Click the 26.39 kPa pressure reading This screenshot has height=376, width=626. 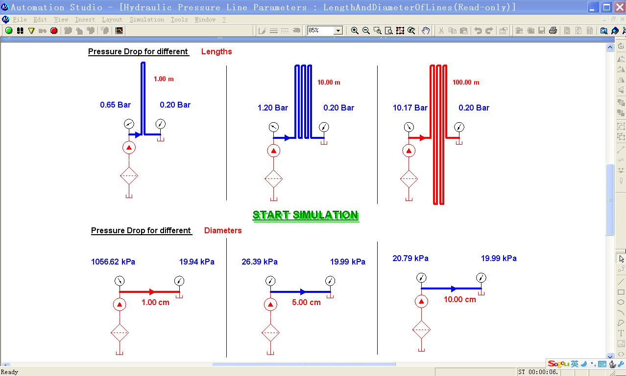click(x=260, y=262)
